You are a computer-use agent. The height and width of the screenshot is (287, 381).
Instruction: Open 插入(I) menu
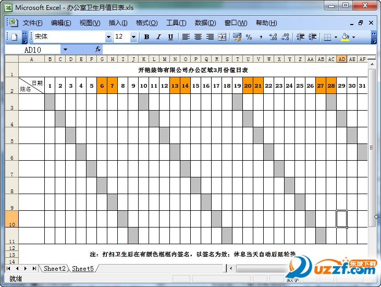click(118, 23)
